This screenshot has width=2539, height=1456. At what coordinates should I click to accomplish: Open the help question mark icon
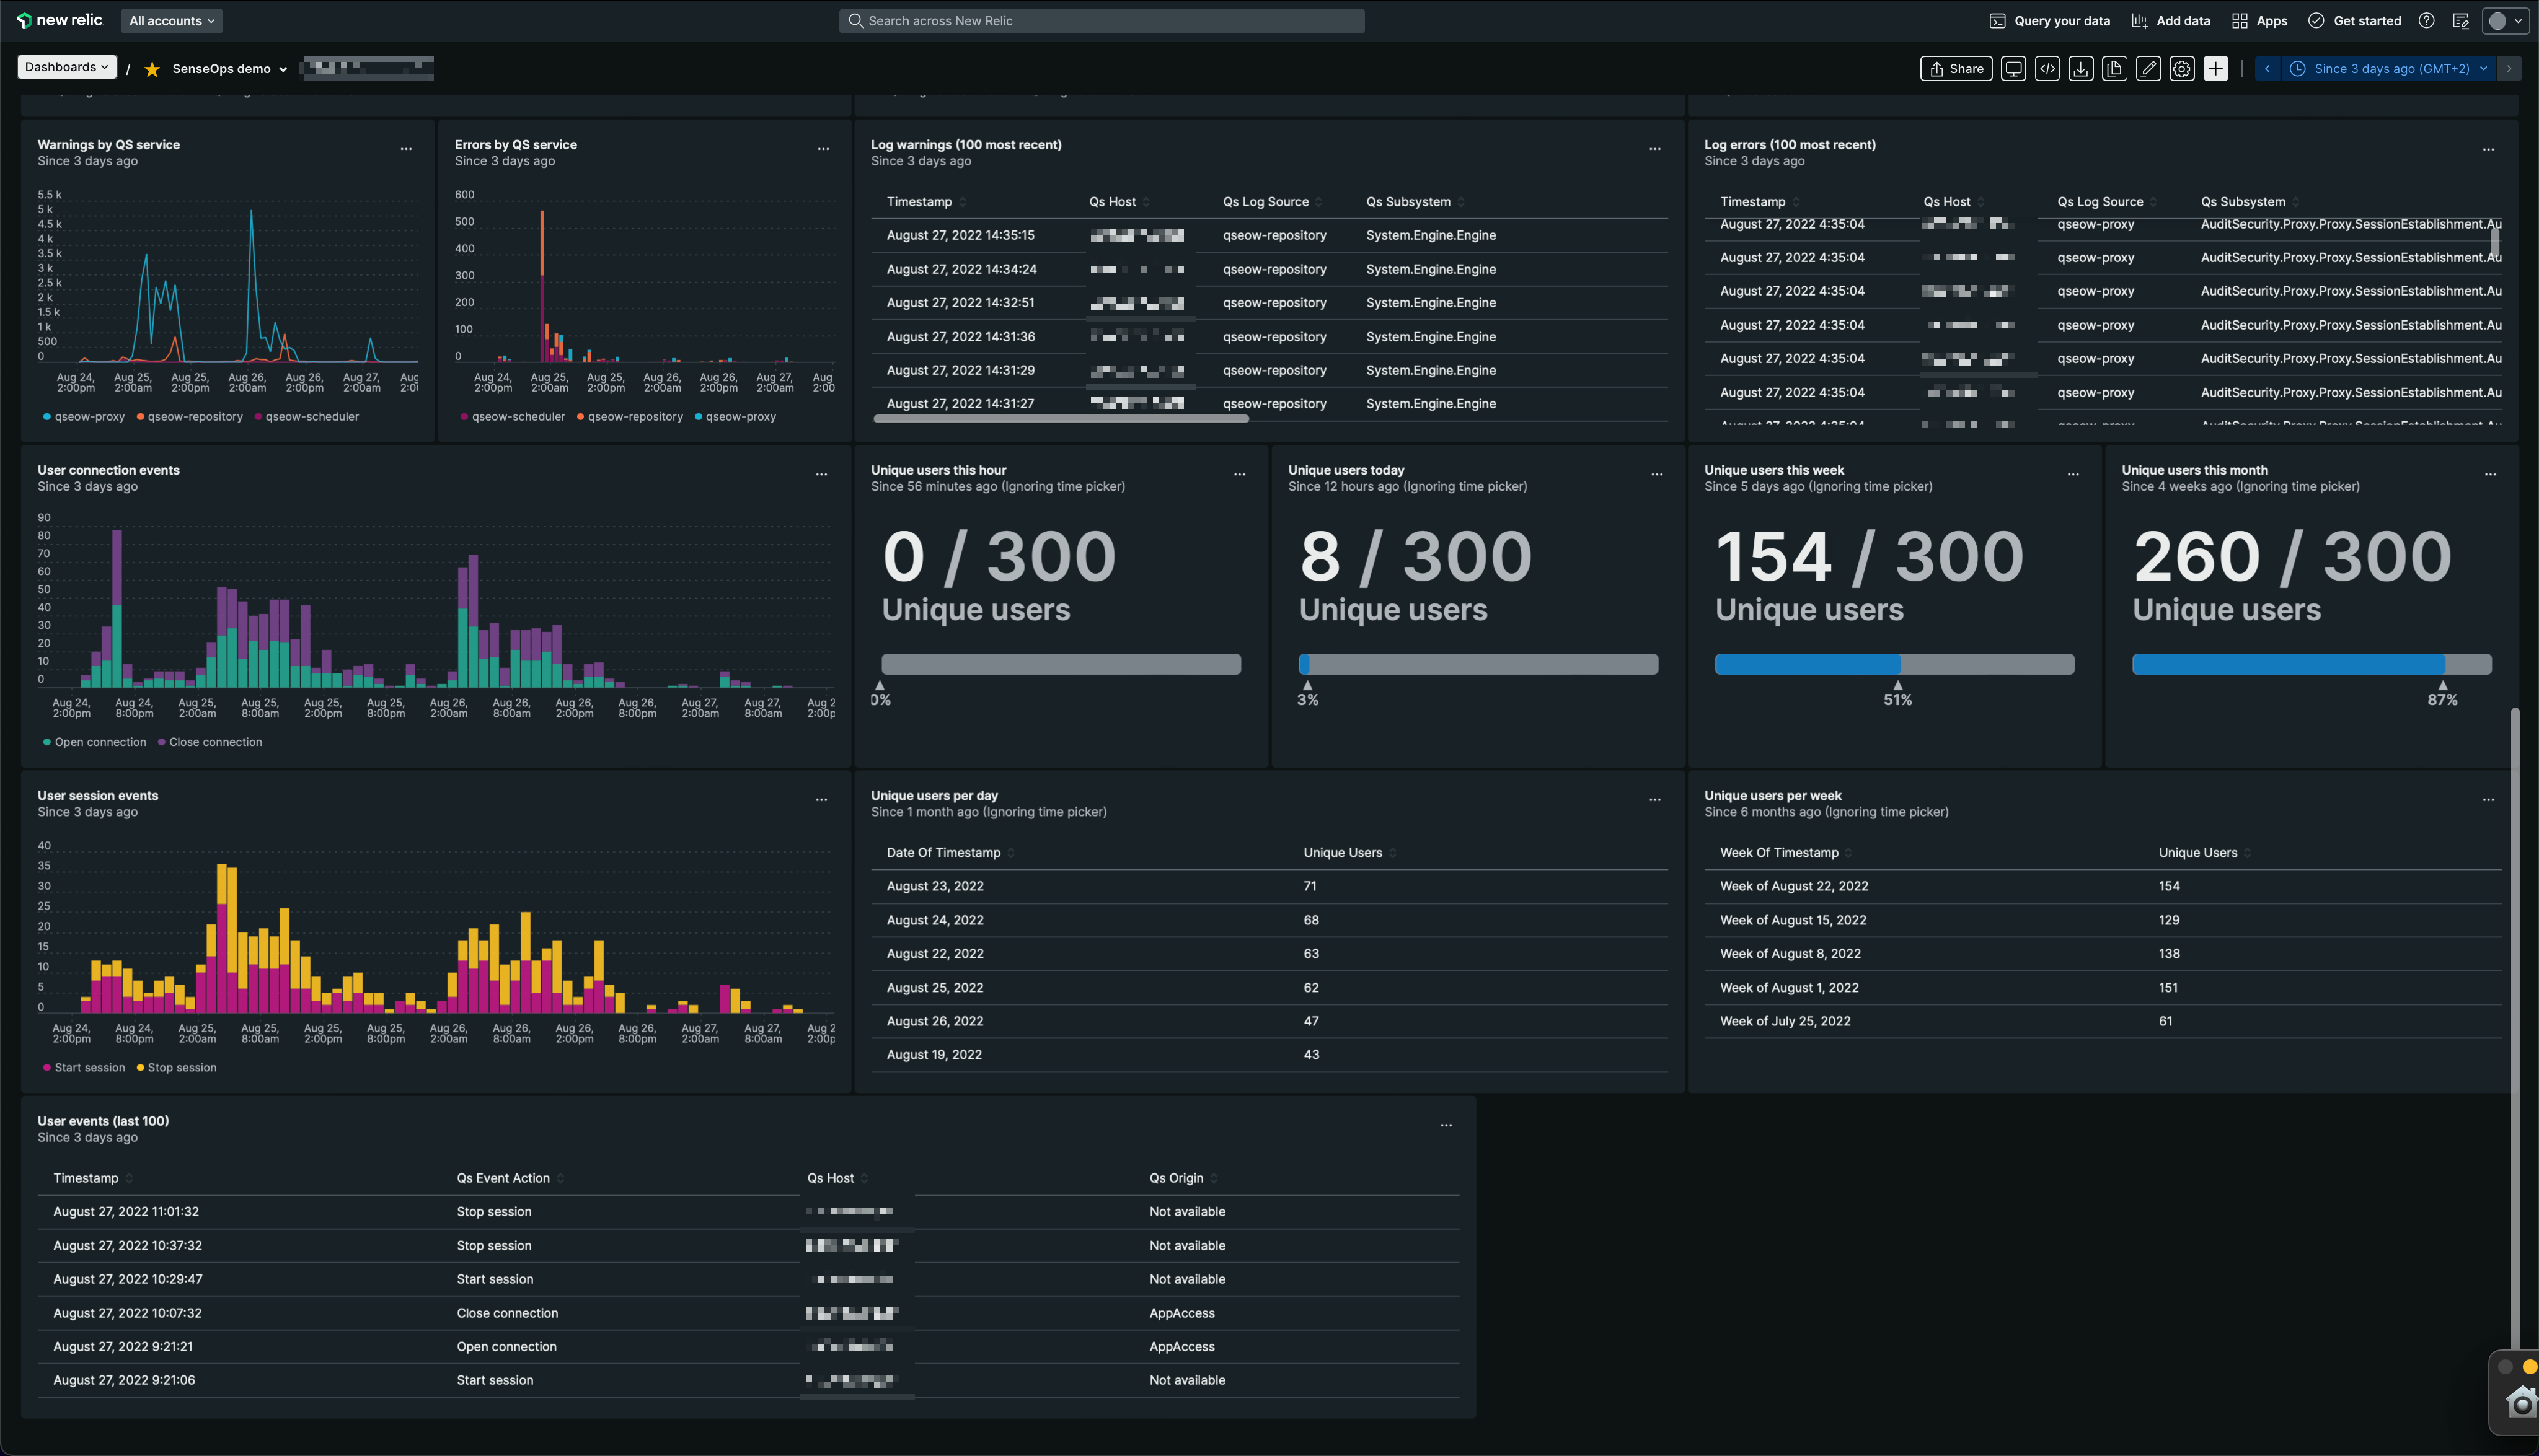pyautogui.click(x=2425, y=20)
